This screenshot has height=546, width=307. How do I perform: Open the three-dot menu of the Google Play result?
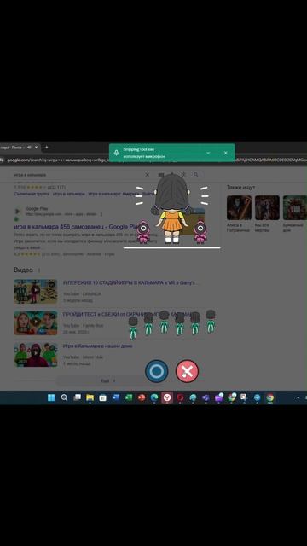pos(101,214)
